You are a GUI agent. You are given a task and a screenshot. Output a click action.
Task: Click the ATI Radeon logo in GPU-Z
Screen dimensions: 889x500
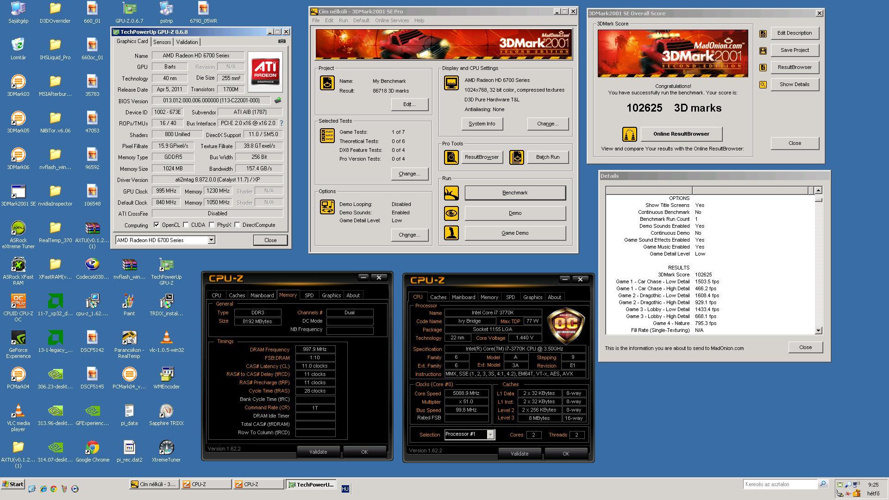coord(265,72)
